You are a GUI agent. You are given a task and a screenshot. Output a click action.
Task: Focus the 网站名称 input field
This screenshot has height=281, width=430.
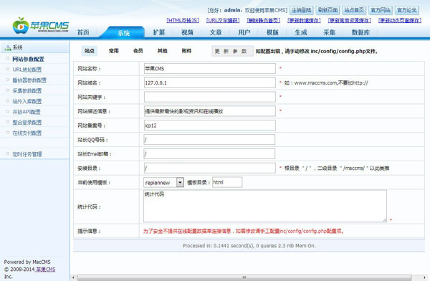(x=210, y=69)
